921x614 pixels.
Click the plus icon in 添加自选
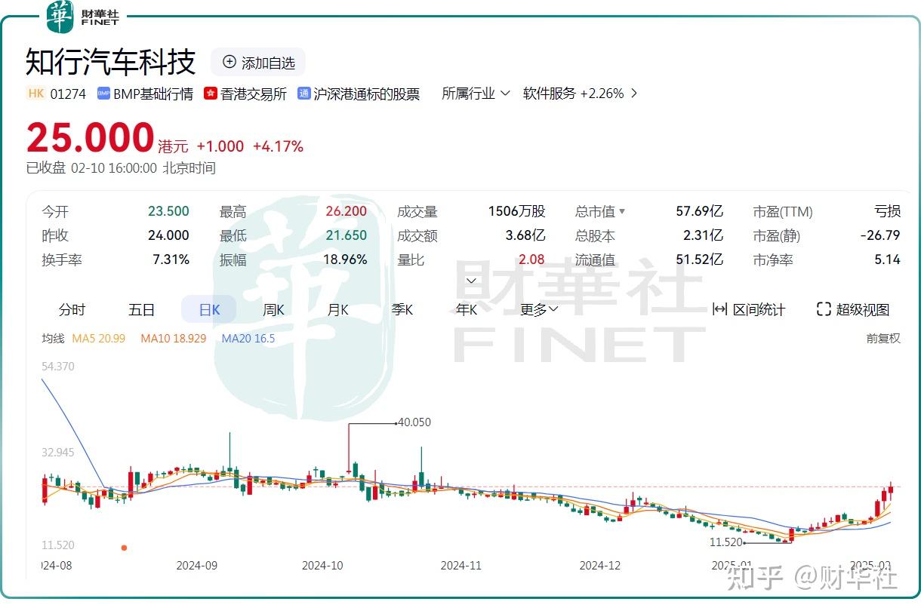point(229,63)
